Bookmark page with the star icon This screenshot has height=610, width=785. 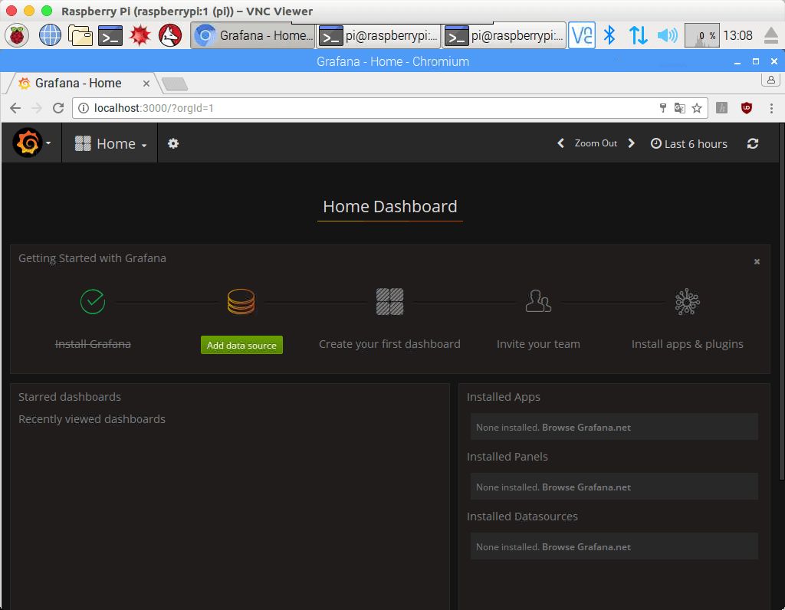697,108
